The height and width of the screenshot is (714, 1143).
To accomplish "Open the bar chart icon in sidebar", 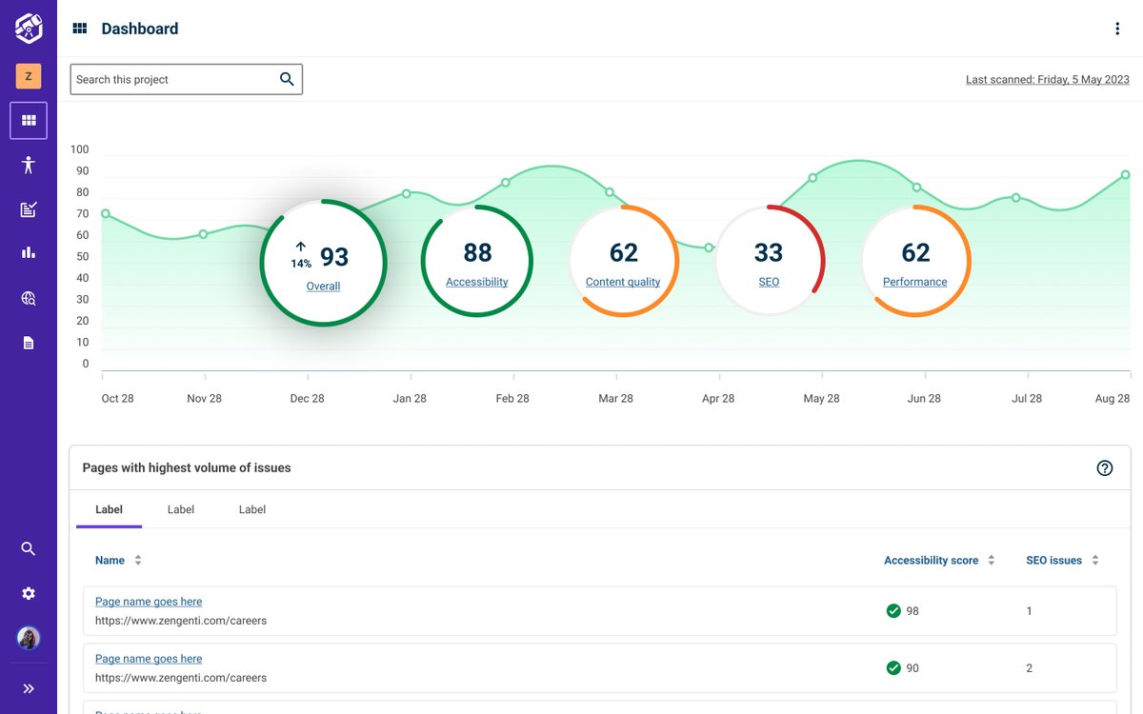I will pos(29,252).
